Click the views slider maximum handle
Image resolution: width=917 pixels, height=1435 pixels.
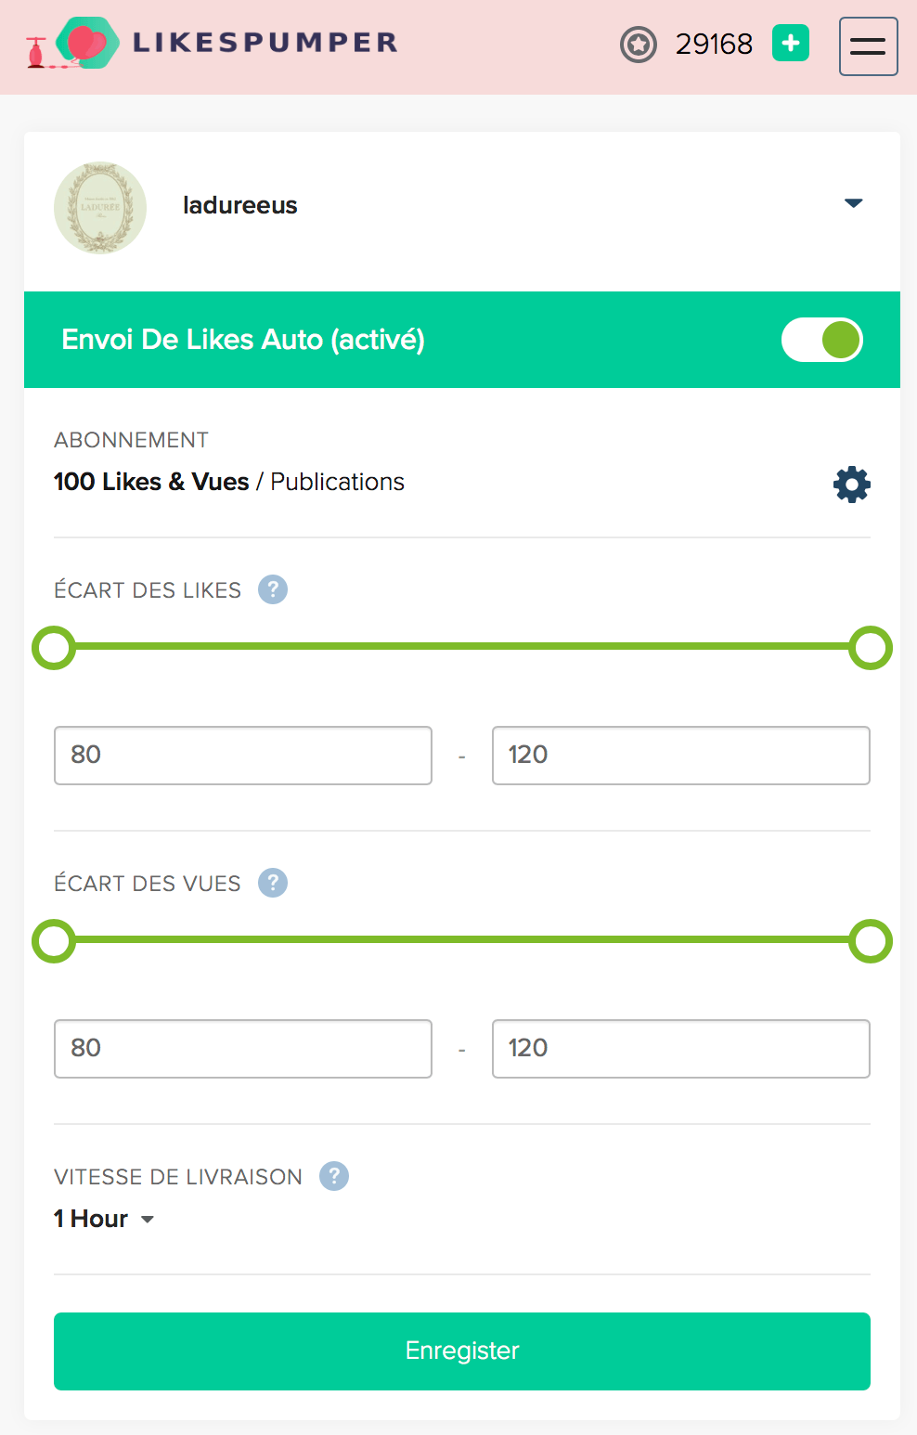[x=871, y=941]
